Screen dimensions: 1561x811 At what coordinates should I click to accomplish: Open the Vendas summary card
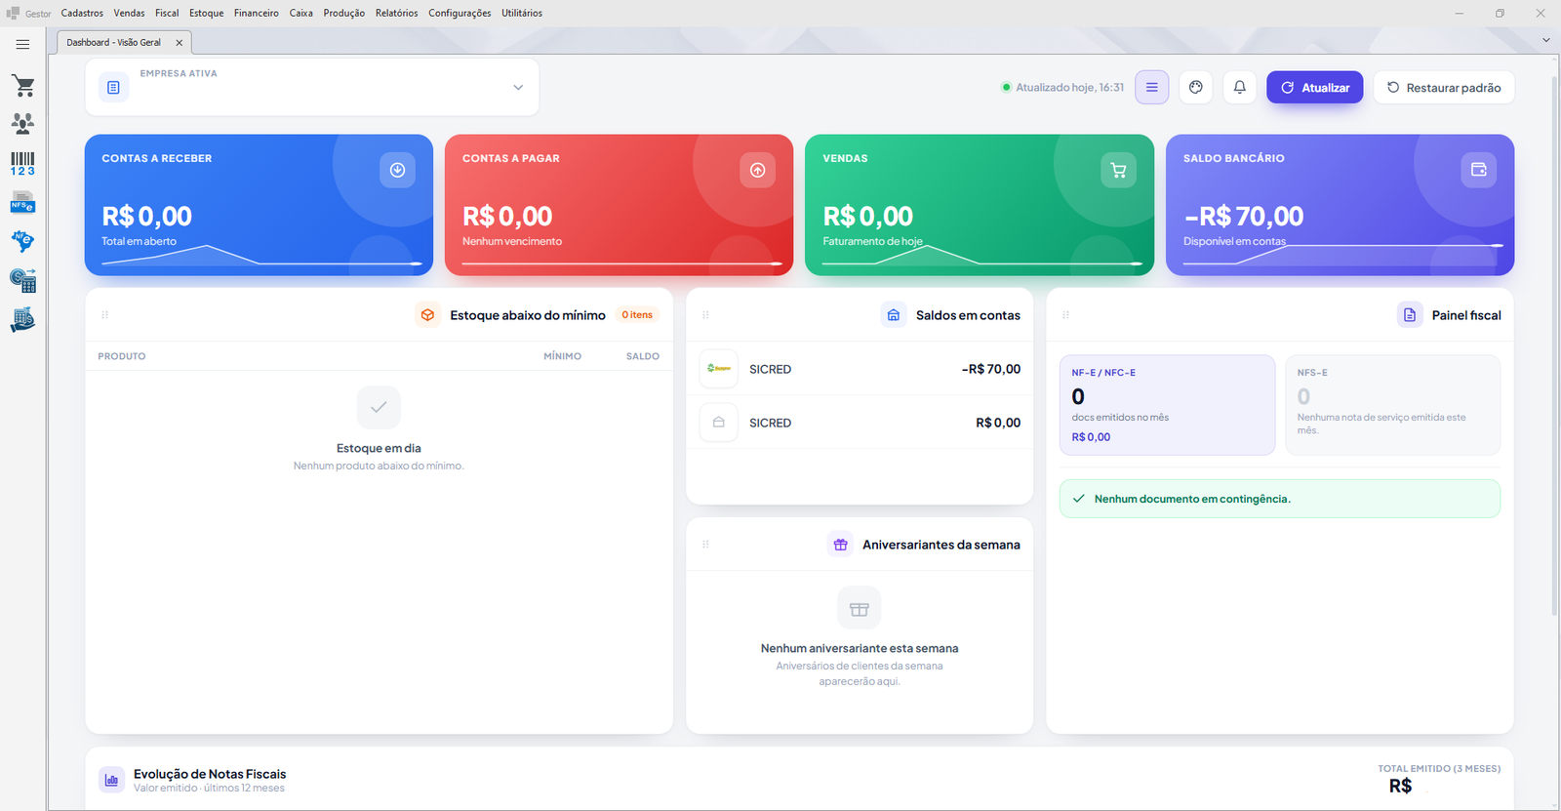click(980, 205)
